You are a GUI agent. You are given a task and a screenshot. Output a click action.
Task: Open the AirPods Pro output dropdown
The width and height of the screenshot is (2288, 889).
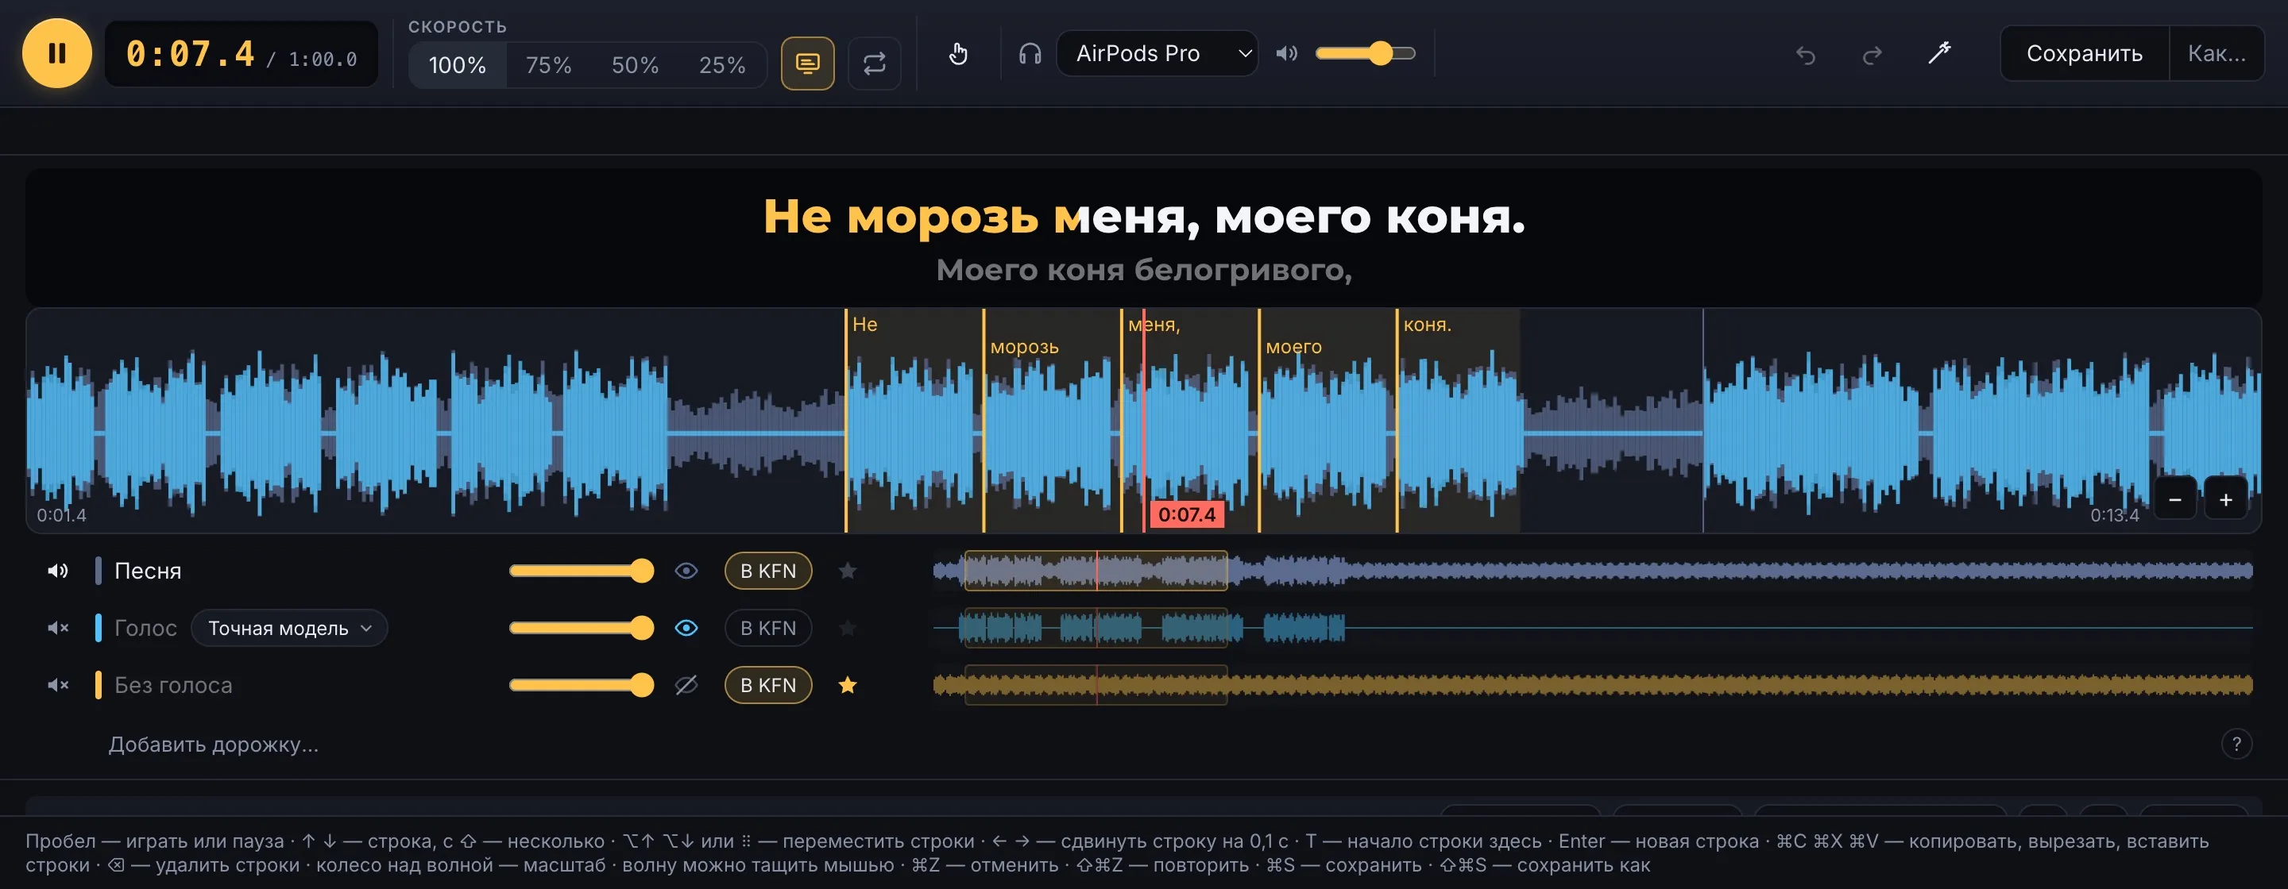click(1157, 53)
